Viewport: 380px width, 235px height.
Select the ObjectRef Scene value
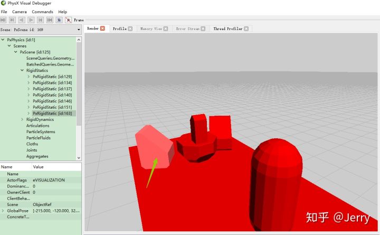tap(42, 204)
